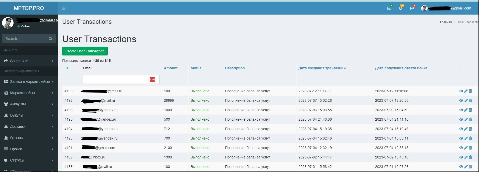The height and width of the screenshot is (172, 479).
Task: Delete transaction 4189 with trash icon
Action: (x=470, y=157)
